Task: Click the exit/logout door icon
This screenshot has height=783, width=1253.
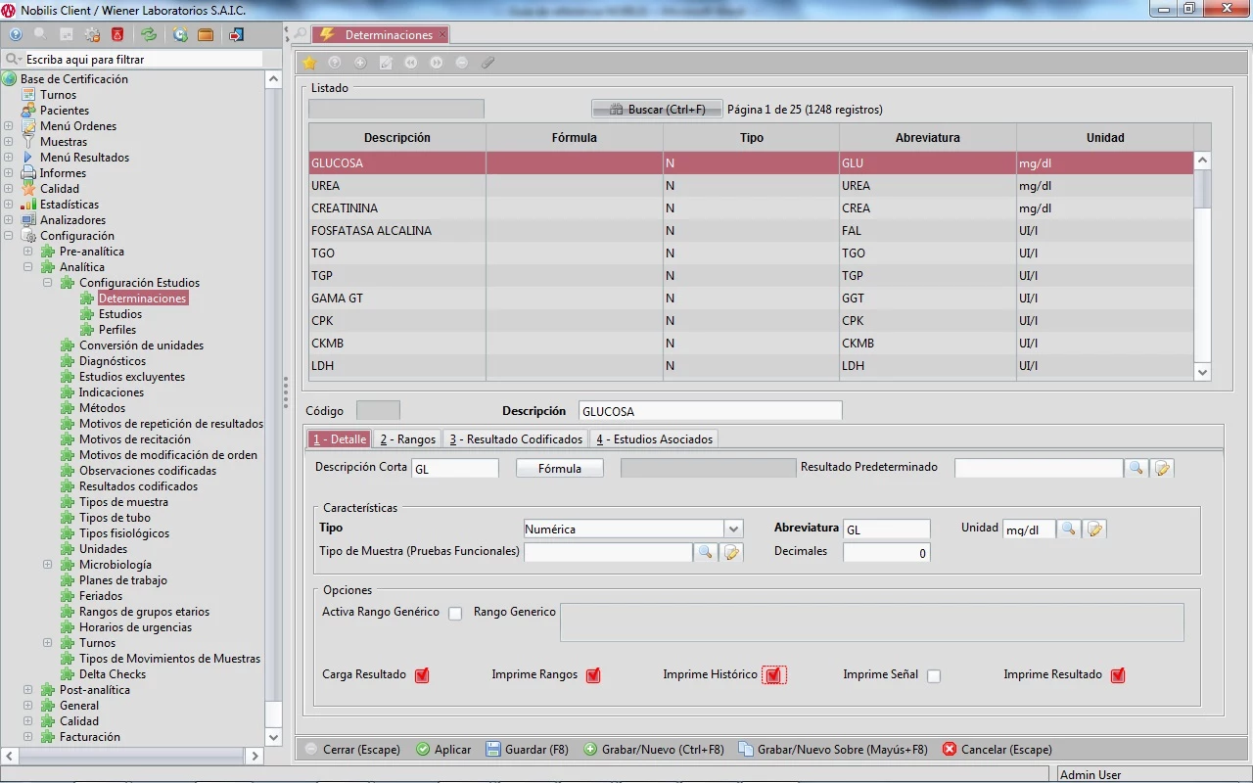Action: pos(236,35)
